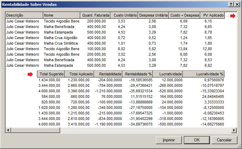Click the Nome column header

61,16
